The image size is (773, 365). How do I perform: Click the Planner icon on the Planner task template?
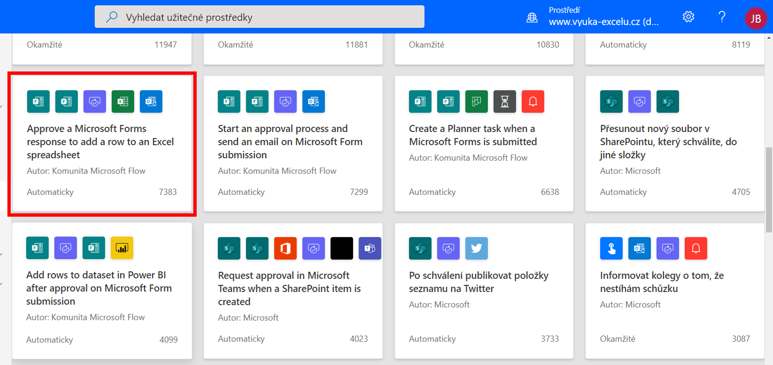point(477,102)
